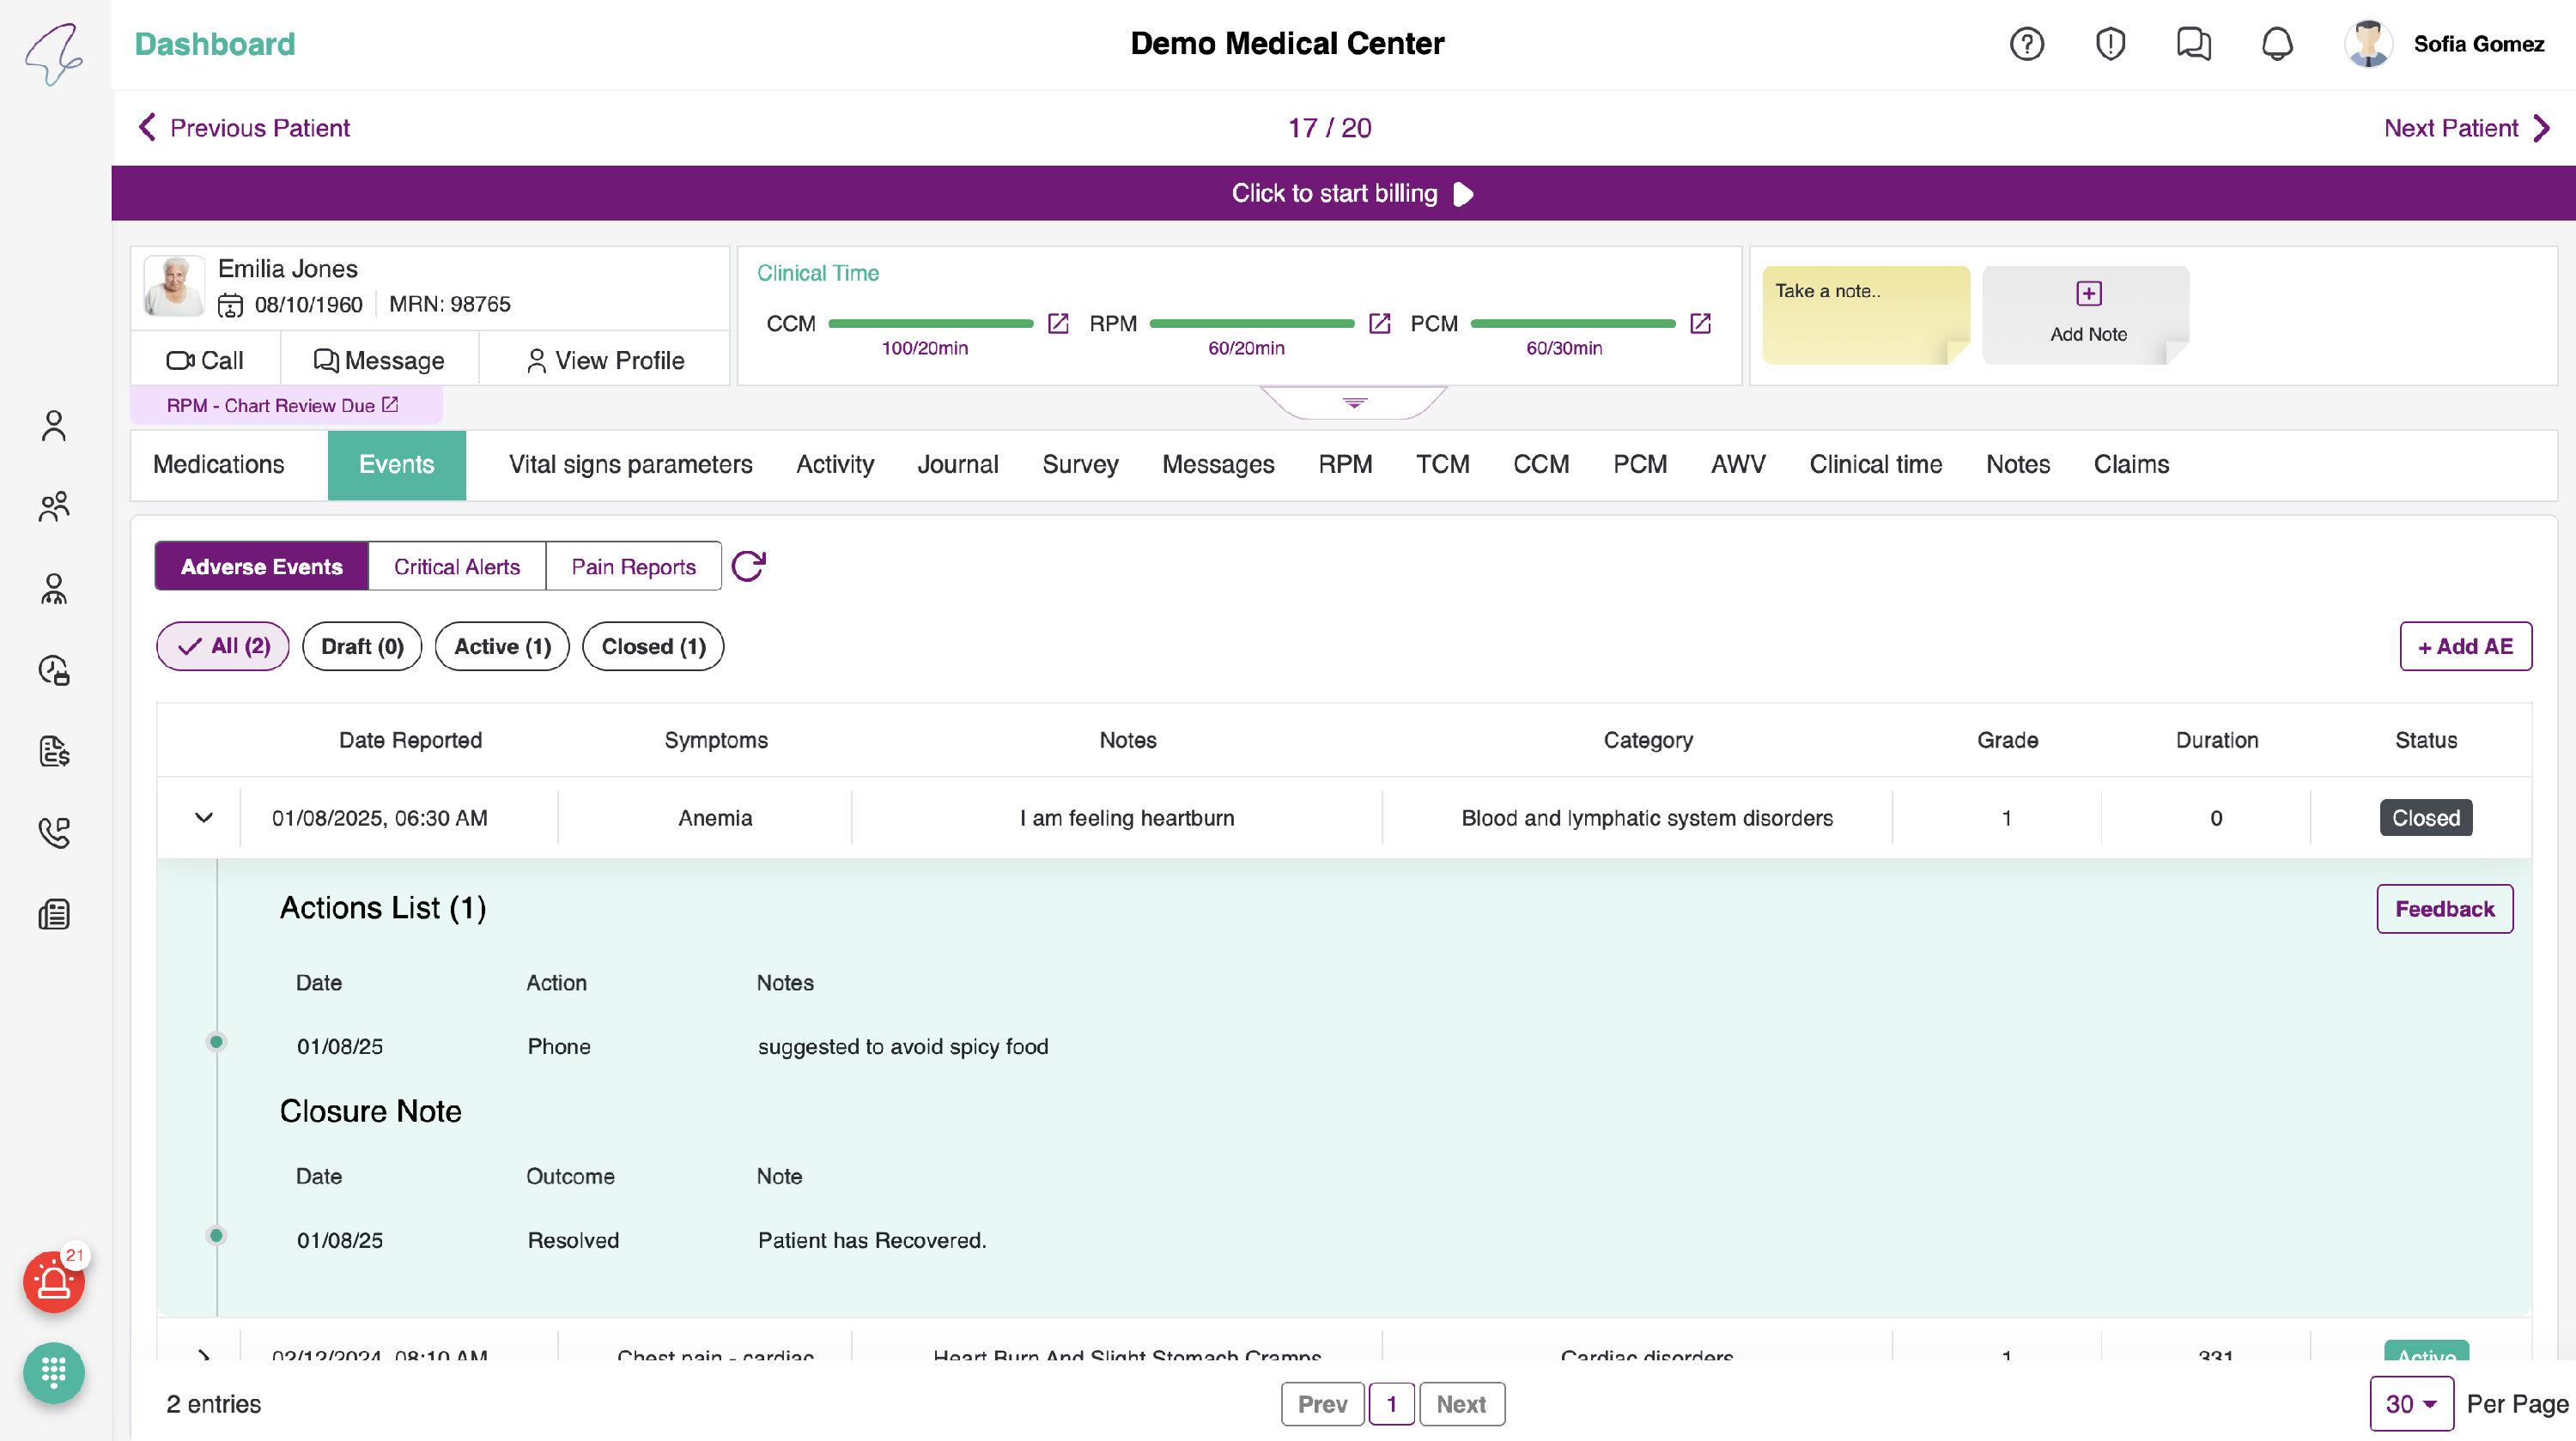Filter events by Active (1)
The image size is (2576, 1441).
[502, 646]
